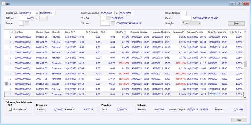Click the vertical scrollbar thumb of the grid
The width and height of the screenshot is (251, 125).
coord(245,64)
